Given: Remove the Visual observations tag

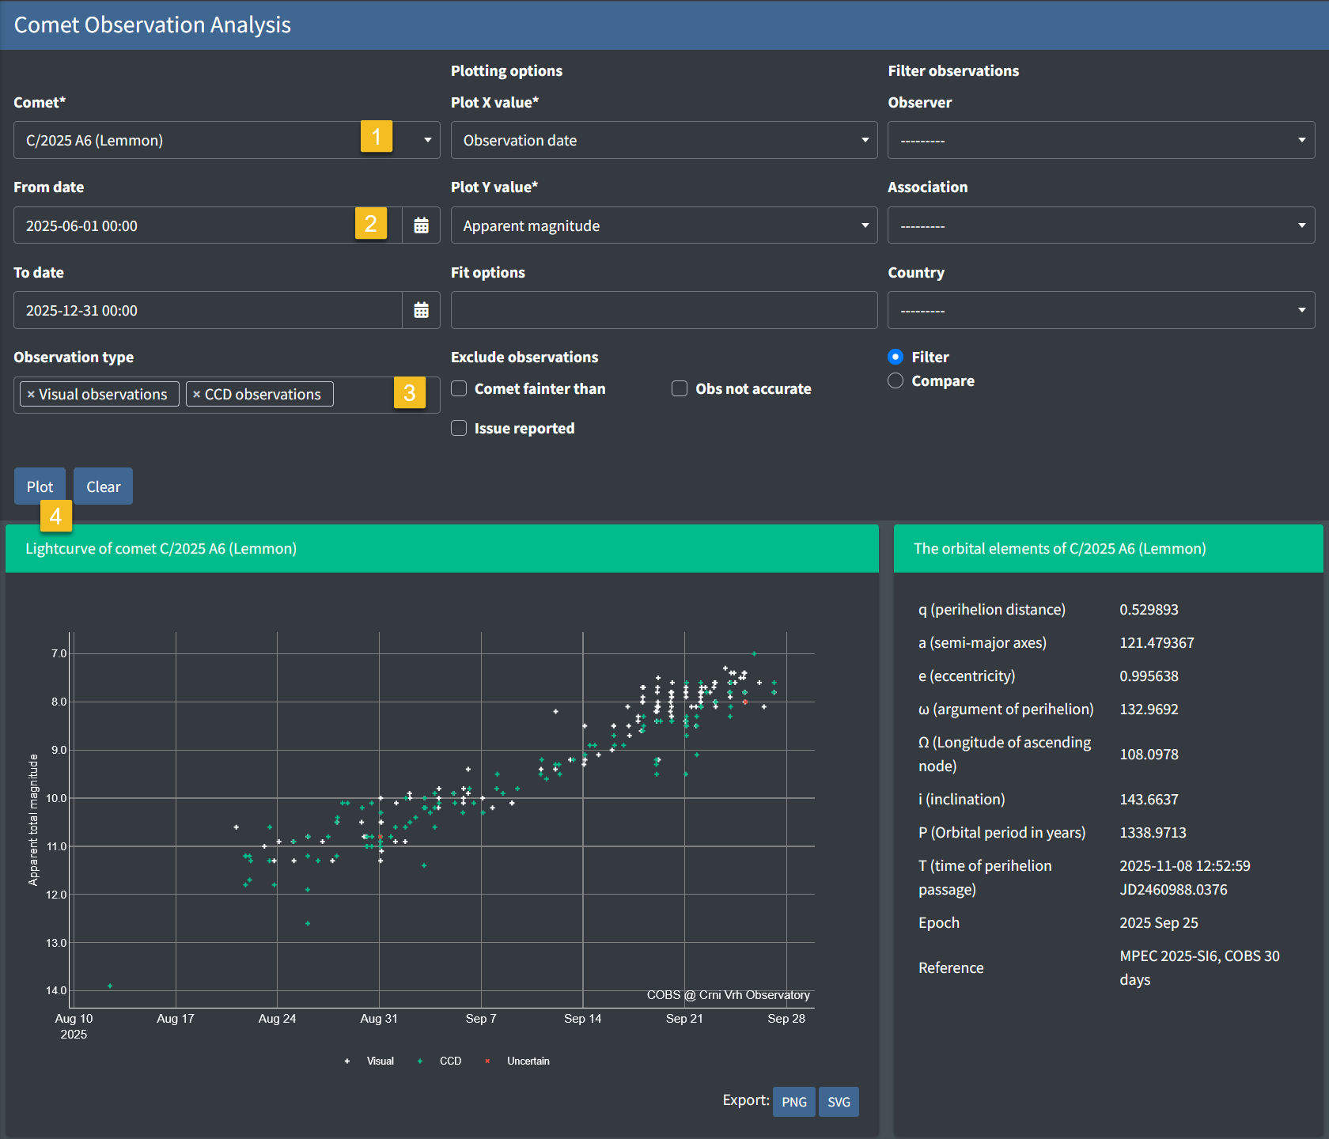Looking at the screenshot, I should click(x=31, y=395).
